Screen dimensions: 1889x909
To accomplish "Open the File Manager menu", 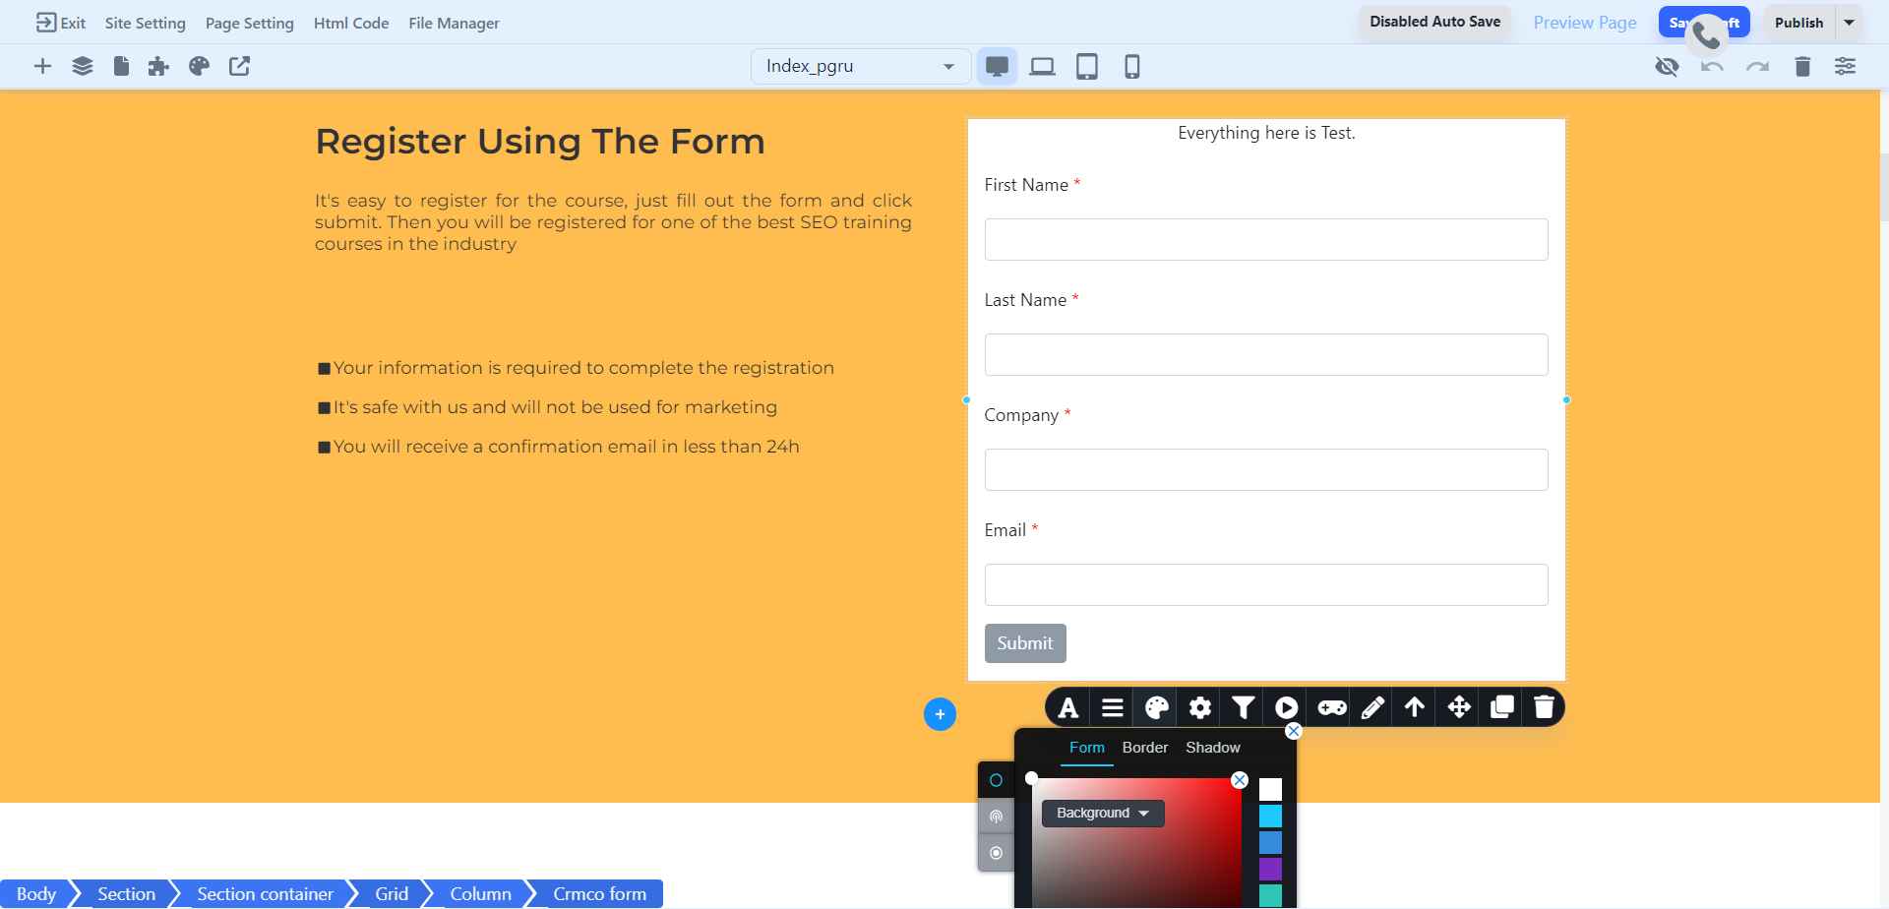I will pos(454,23).
